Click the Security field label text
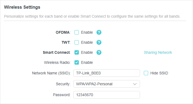 (x=63, y=84)
